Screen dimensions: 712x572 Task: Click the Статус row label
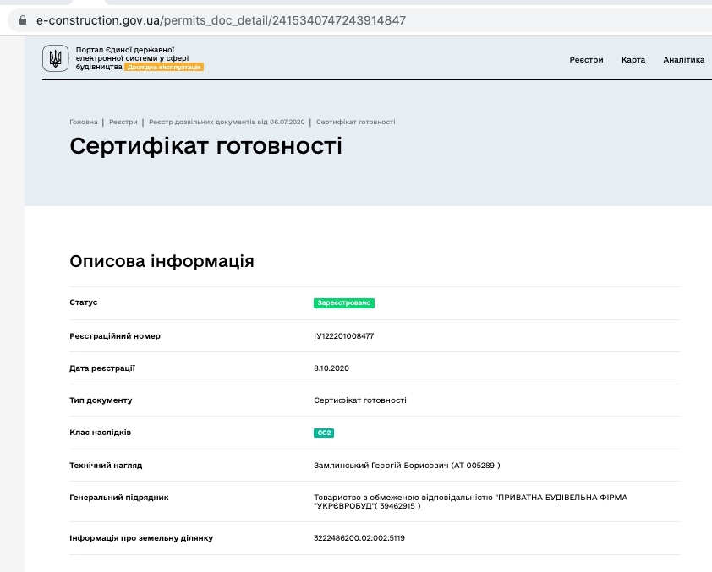pos(84,302)
